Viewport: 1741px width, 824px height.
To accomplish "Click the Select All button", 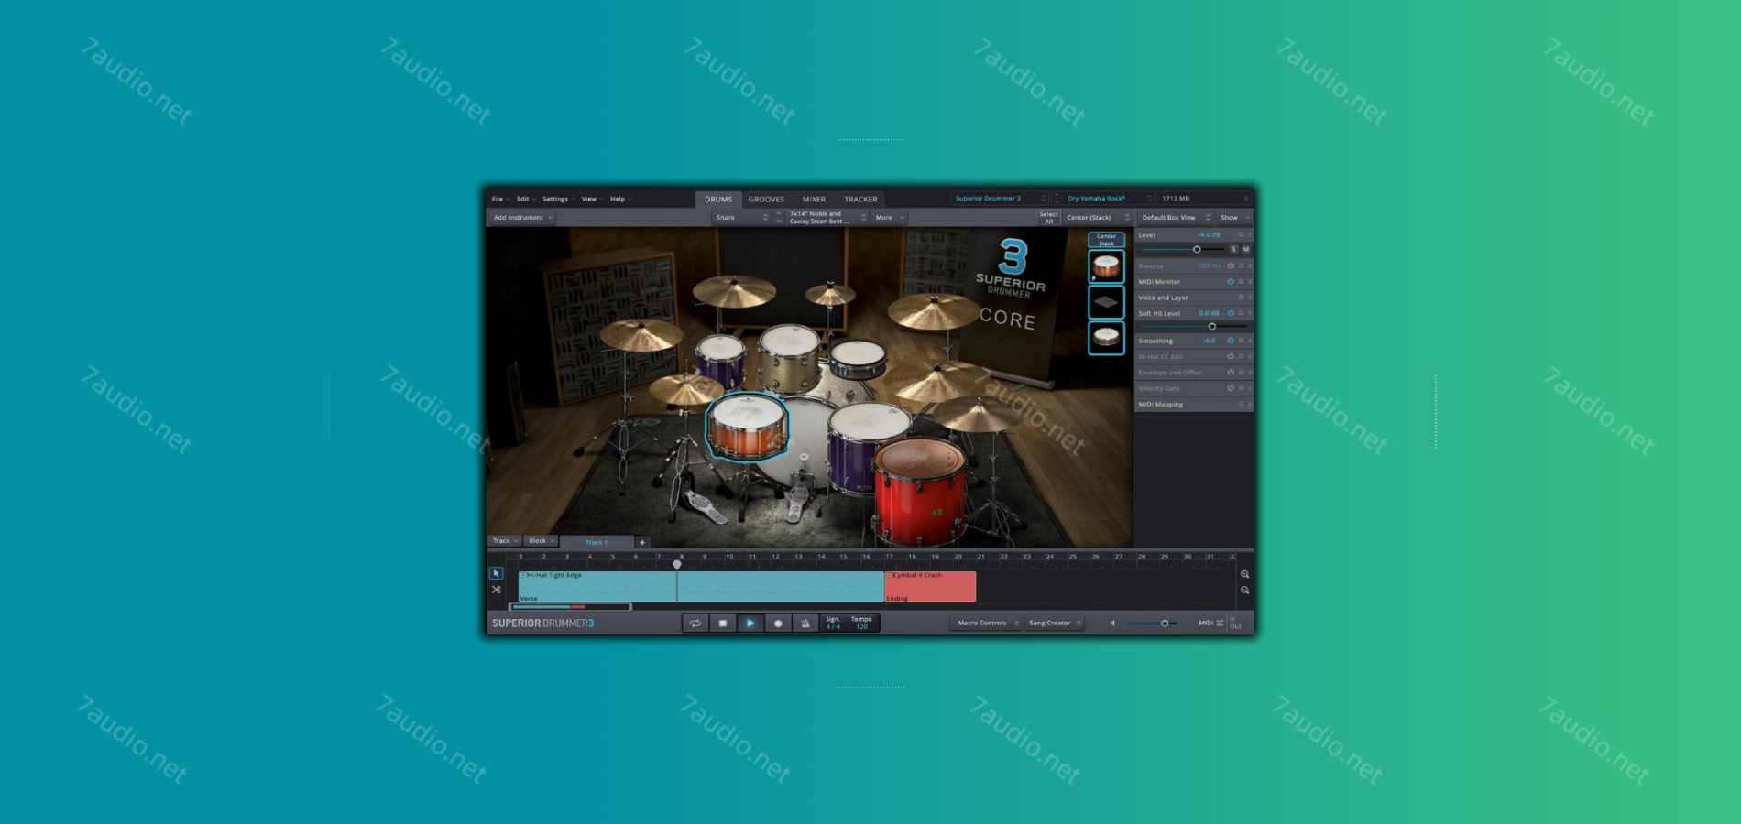I will pyautogui.click(x=1048, y=218).
